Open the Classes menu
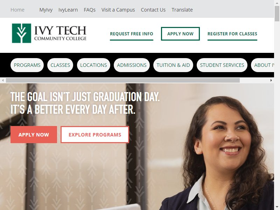The width and height of the screenshot is (280, 210). tap(60, 65)
